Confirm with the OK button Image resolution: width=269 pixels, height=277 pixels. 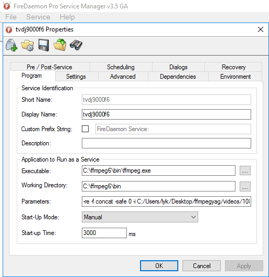159,265
